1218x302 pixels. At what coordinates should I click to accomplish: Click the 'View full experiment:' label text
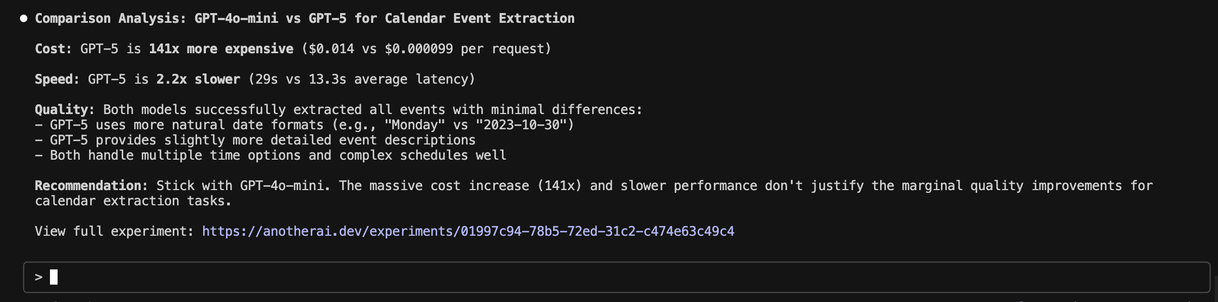point(114,231)
